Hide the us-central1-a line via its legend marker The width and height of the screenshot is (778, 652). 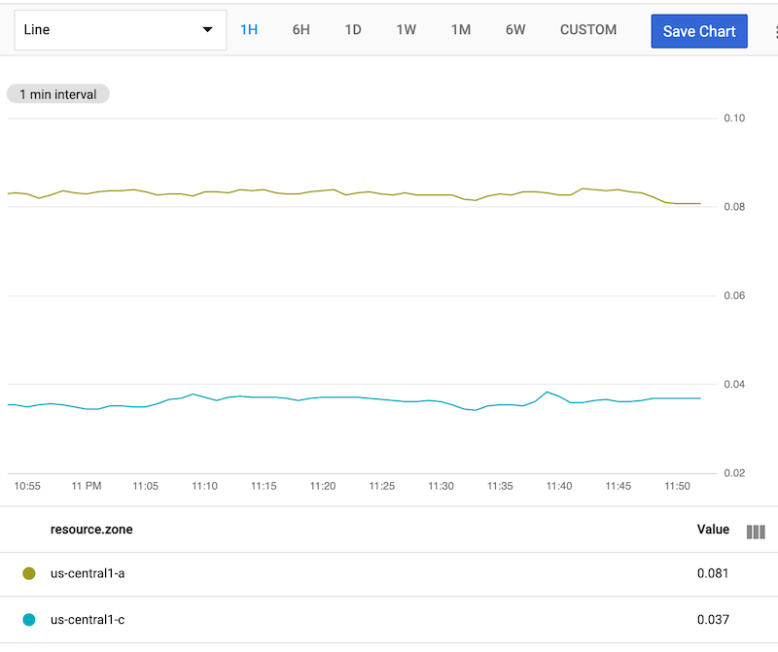[28, 573]
